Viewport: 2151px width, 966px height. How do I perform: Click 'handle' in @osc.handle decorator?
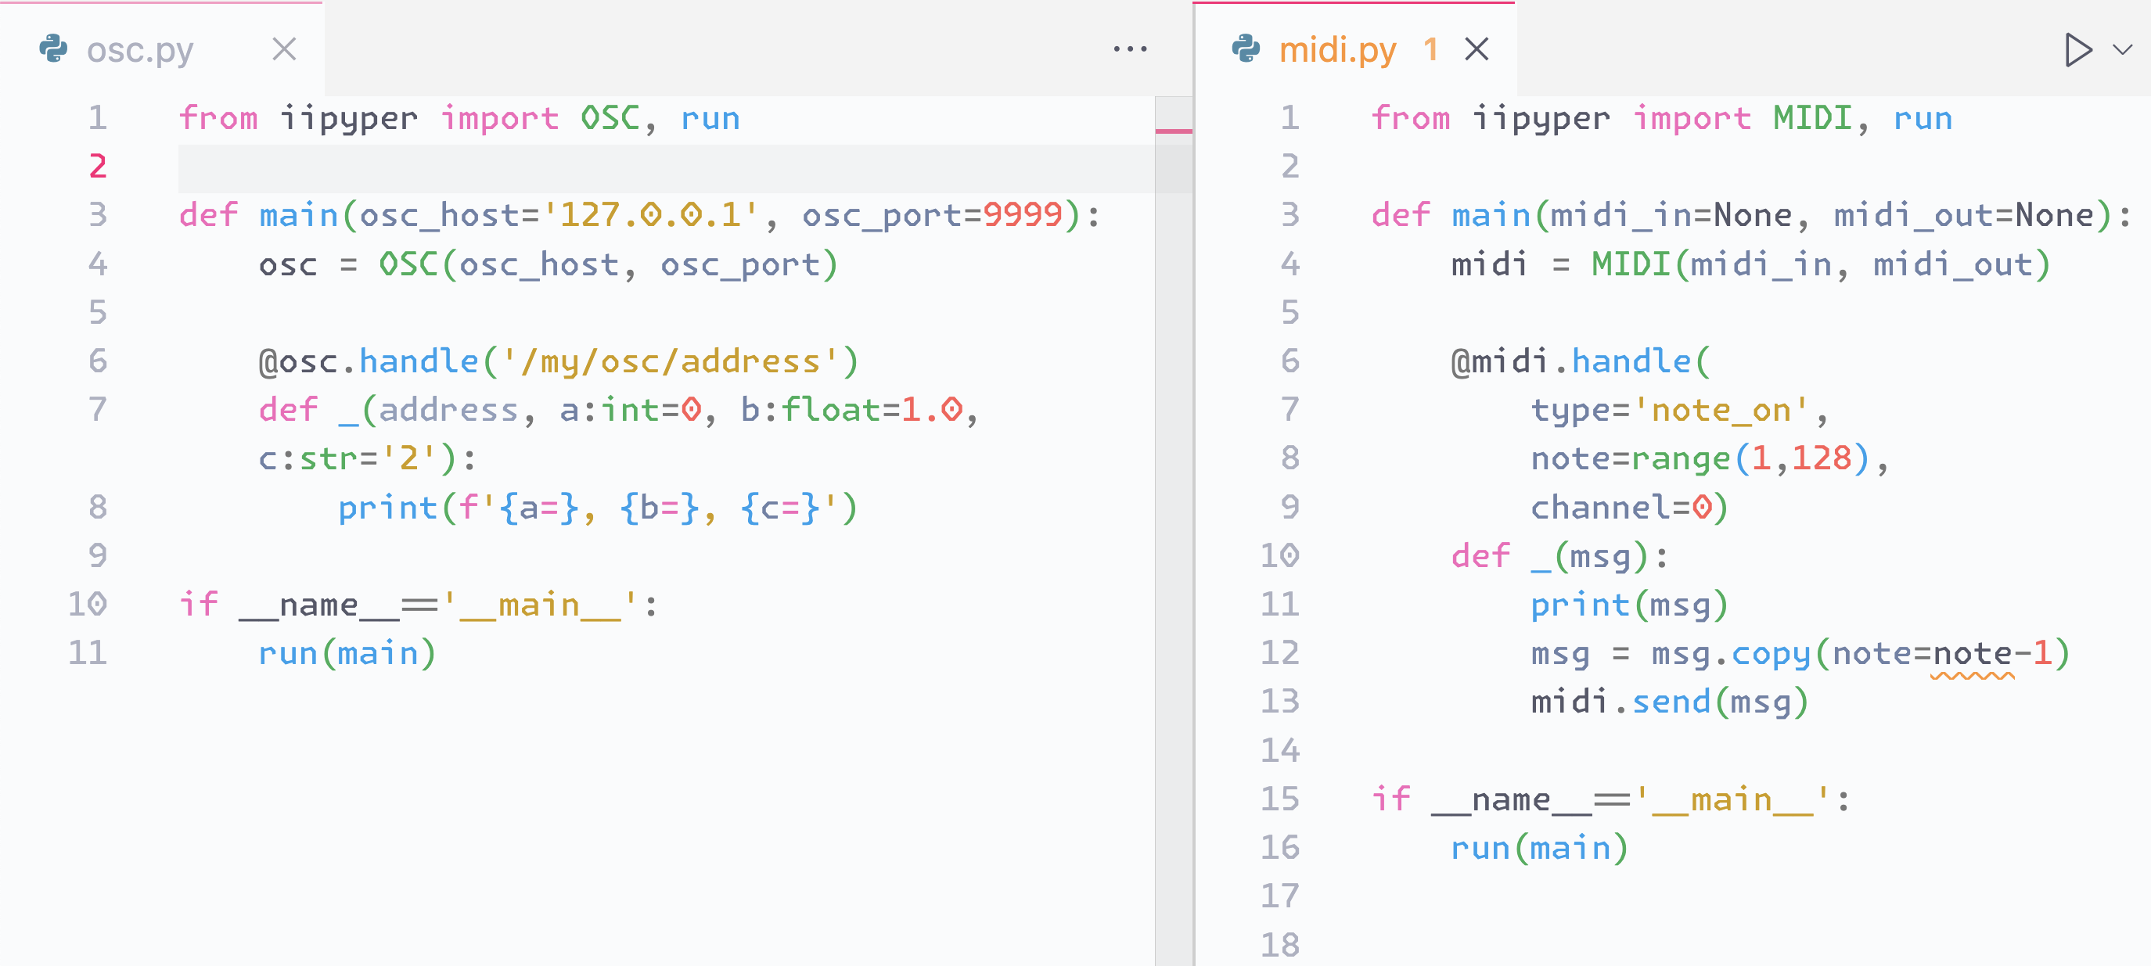click(419, 361)
